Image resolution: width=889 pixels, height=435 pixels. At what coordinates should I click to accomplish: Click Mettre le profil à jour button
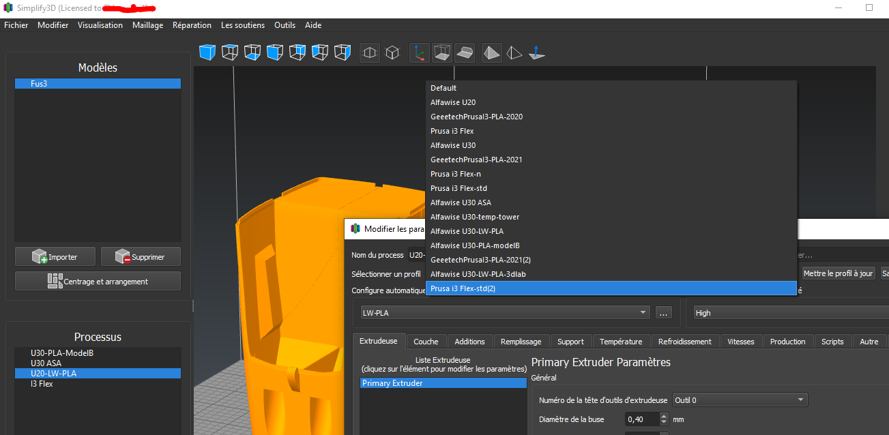click(839, 273)
